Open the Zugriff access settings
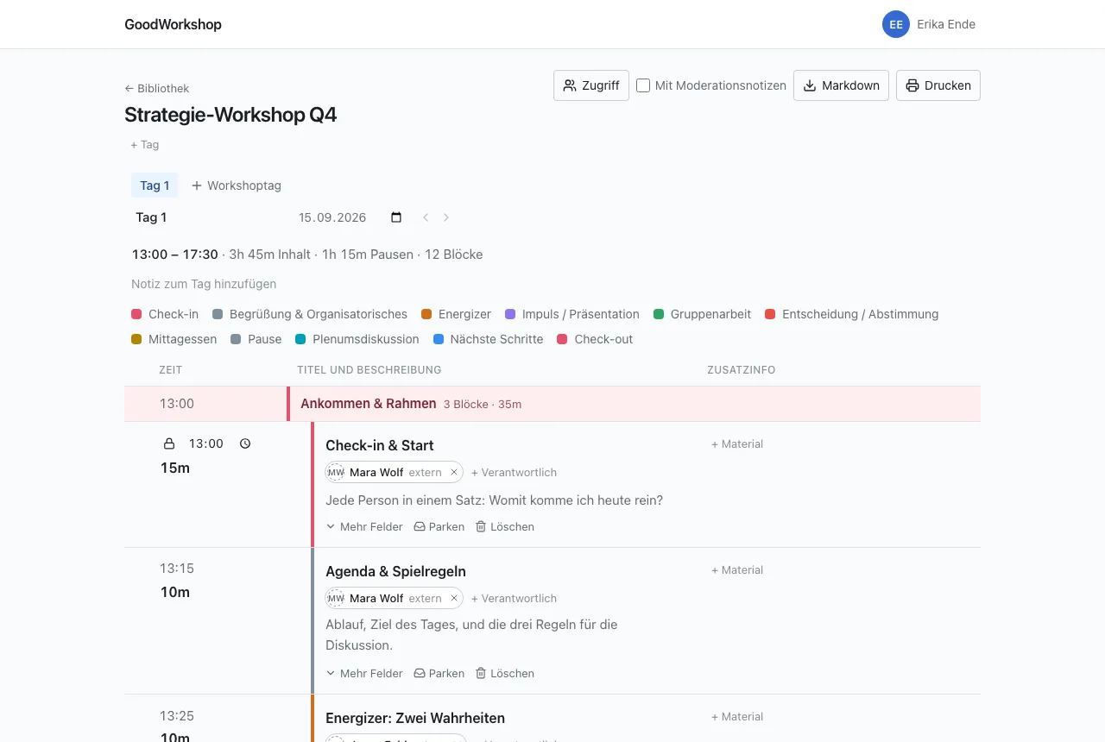Screen dimensions: 1105x742 [591, 85]
